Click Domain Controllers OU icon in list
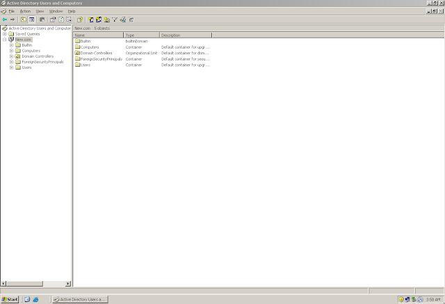 pyautogui.click(x=77, y=53)
